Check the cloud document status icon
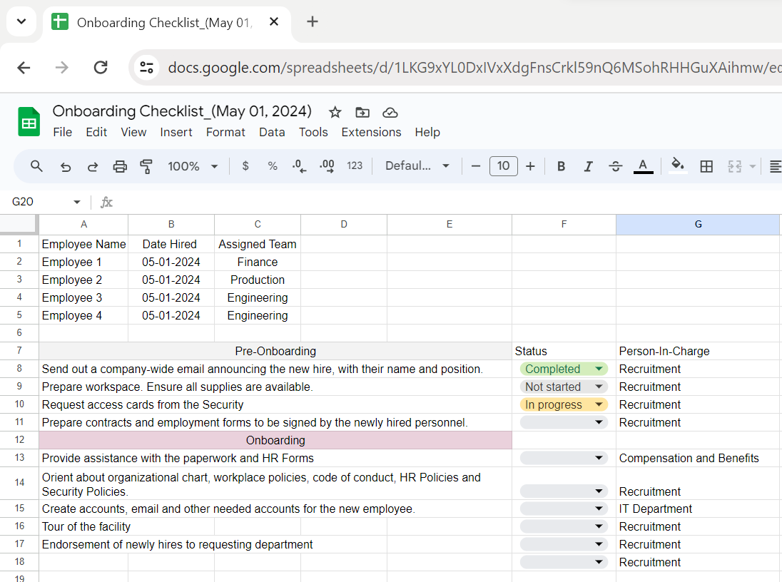The height and width of the screenshot is (582, 782). coord(390,113)
